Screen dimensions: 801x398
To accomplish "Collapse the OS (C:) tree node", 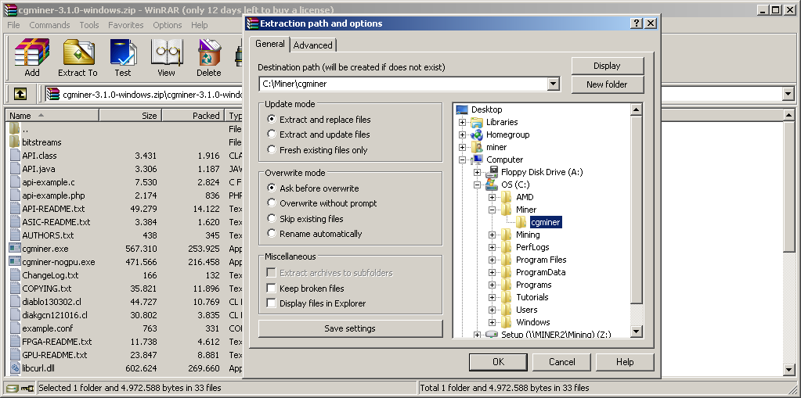I will [x=477, y=185].
